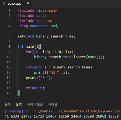This screenshot has width=121, height=120.
Task: Click 'set<int> binary_search_tree;' declaration
Action: (x=46, y=36)
